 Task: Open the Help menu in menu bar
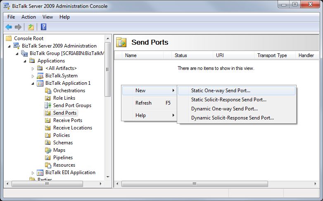click(x=64, y=17)
